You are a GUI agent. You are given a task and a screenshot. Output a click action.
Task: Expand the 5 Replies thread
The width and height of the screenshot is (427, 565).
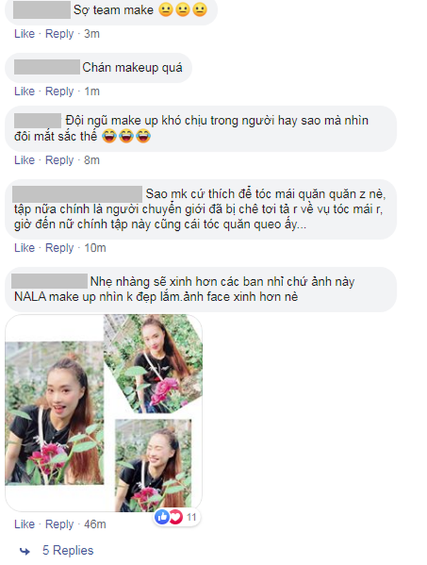point(68,551)
